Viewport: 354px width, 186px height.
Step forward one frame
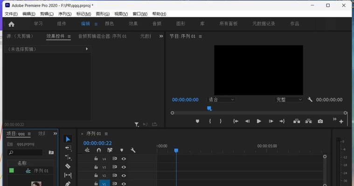pyautogui.click(x=271, y=121)
